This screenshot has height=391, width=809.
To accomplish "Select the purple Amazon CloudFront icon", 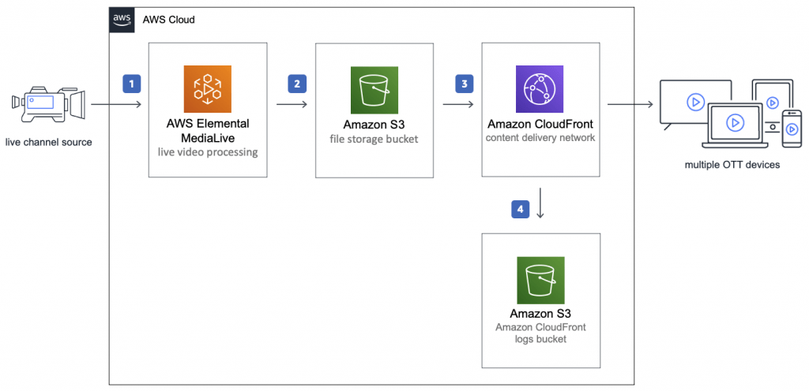I will [540, 89].
